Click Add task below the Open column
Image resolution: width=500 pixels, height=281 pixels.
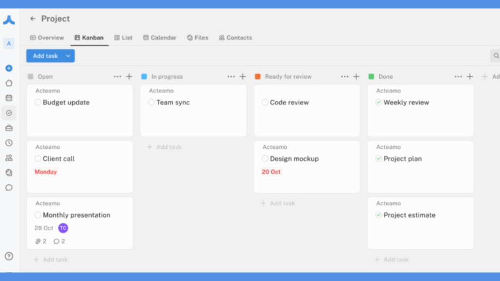pyautogui.click(x=51, y=260)
